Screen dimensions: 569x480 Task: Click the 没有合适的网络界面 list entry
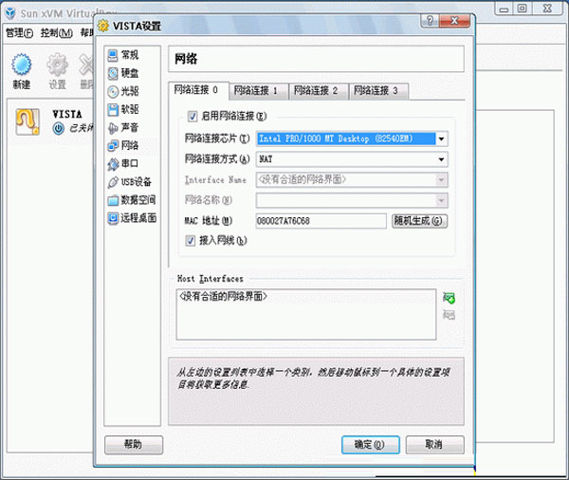[224, 297]
